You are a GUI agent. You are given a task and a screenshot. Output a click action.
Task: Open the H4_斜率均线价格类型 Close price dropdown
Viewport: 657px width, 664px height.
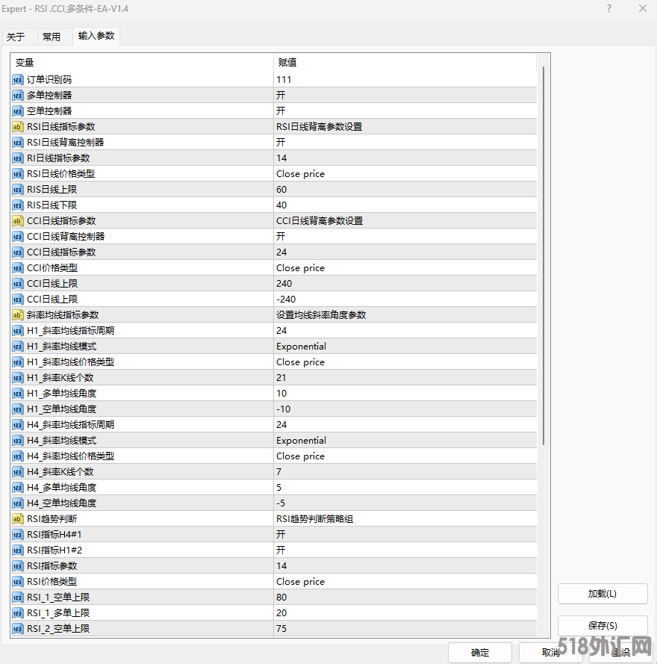[405, 456]
